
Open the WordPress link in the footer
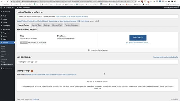(36, 99)
